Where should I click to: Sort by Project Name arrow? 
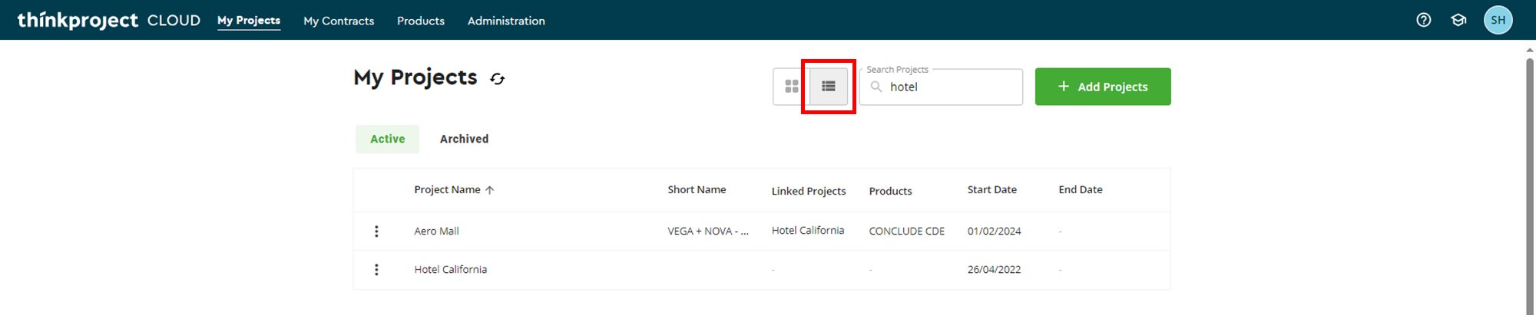[490, 190]
